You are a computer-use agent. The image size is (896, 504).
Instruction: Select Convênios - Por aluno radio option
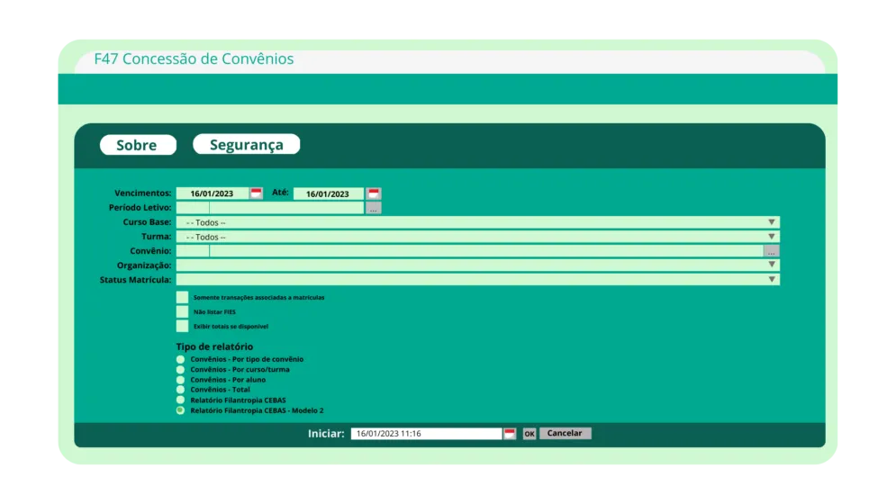click(x=180, y=380)
